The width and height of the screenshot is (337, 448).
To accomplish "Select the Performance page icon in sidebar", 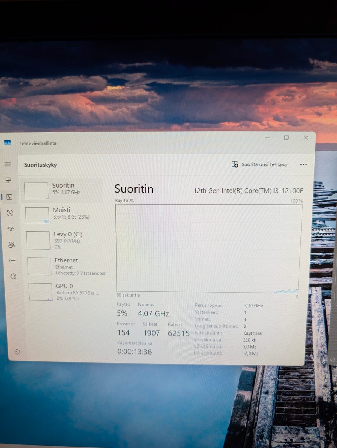I will [x=9, y=197].
